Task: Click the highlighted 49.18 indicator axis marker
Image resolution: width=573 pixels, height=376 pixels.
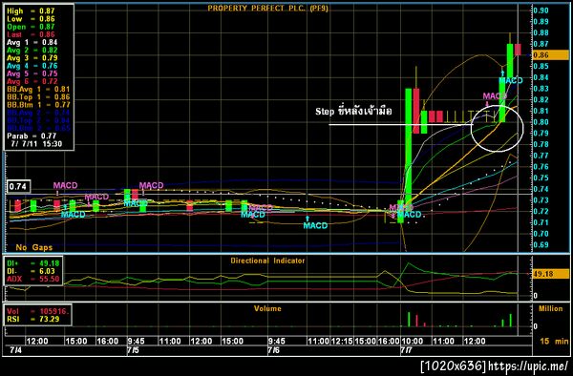Action: (x=550, y=274)
